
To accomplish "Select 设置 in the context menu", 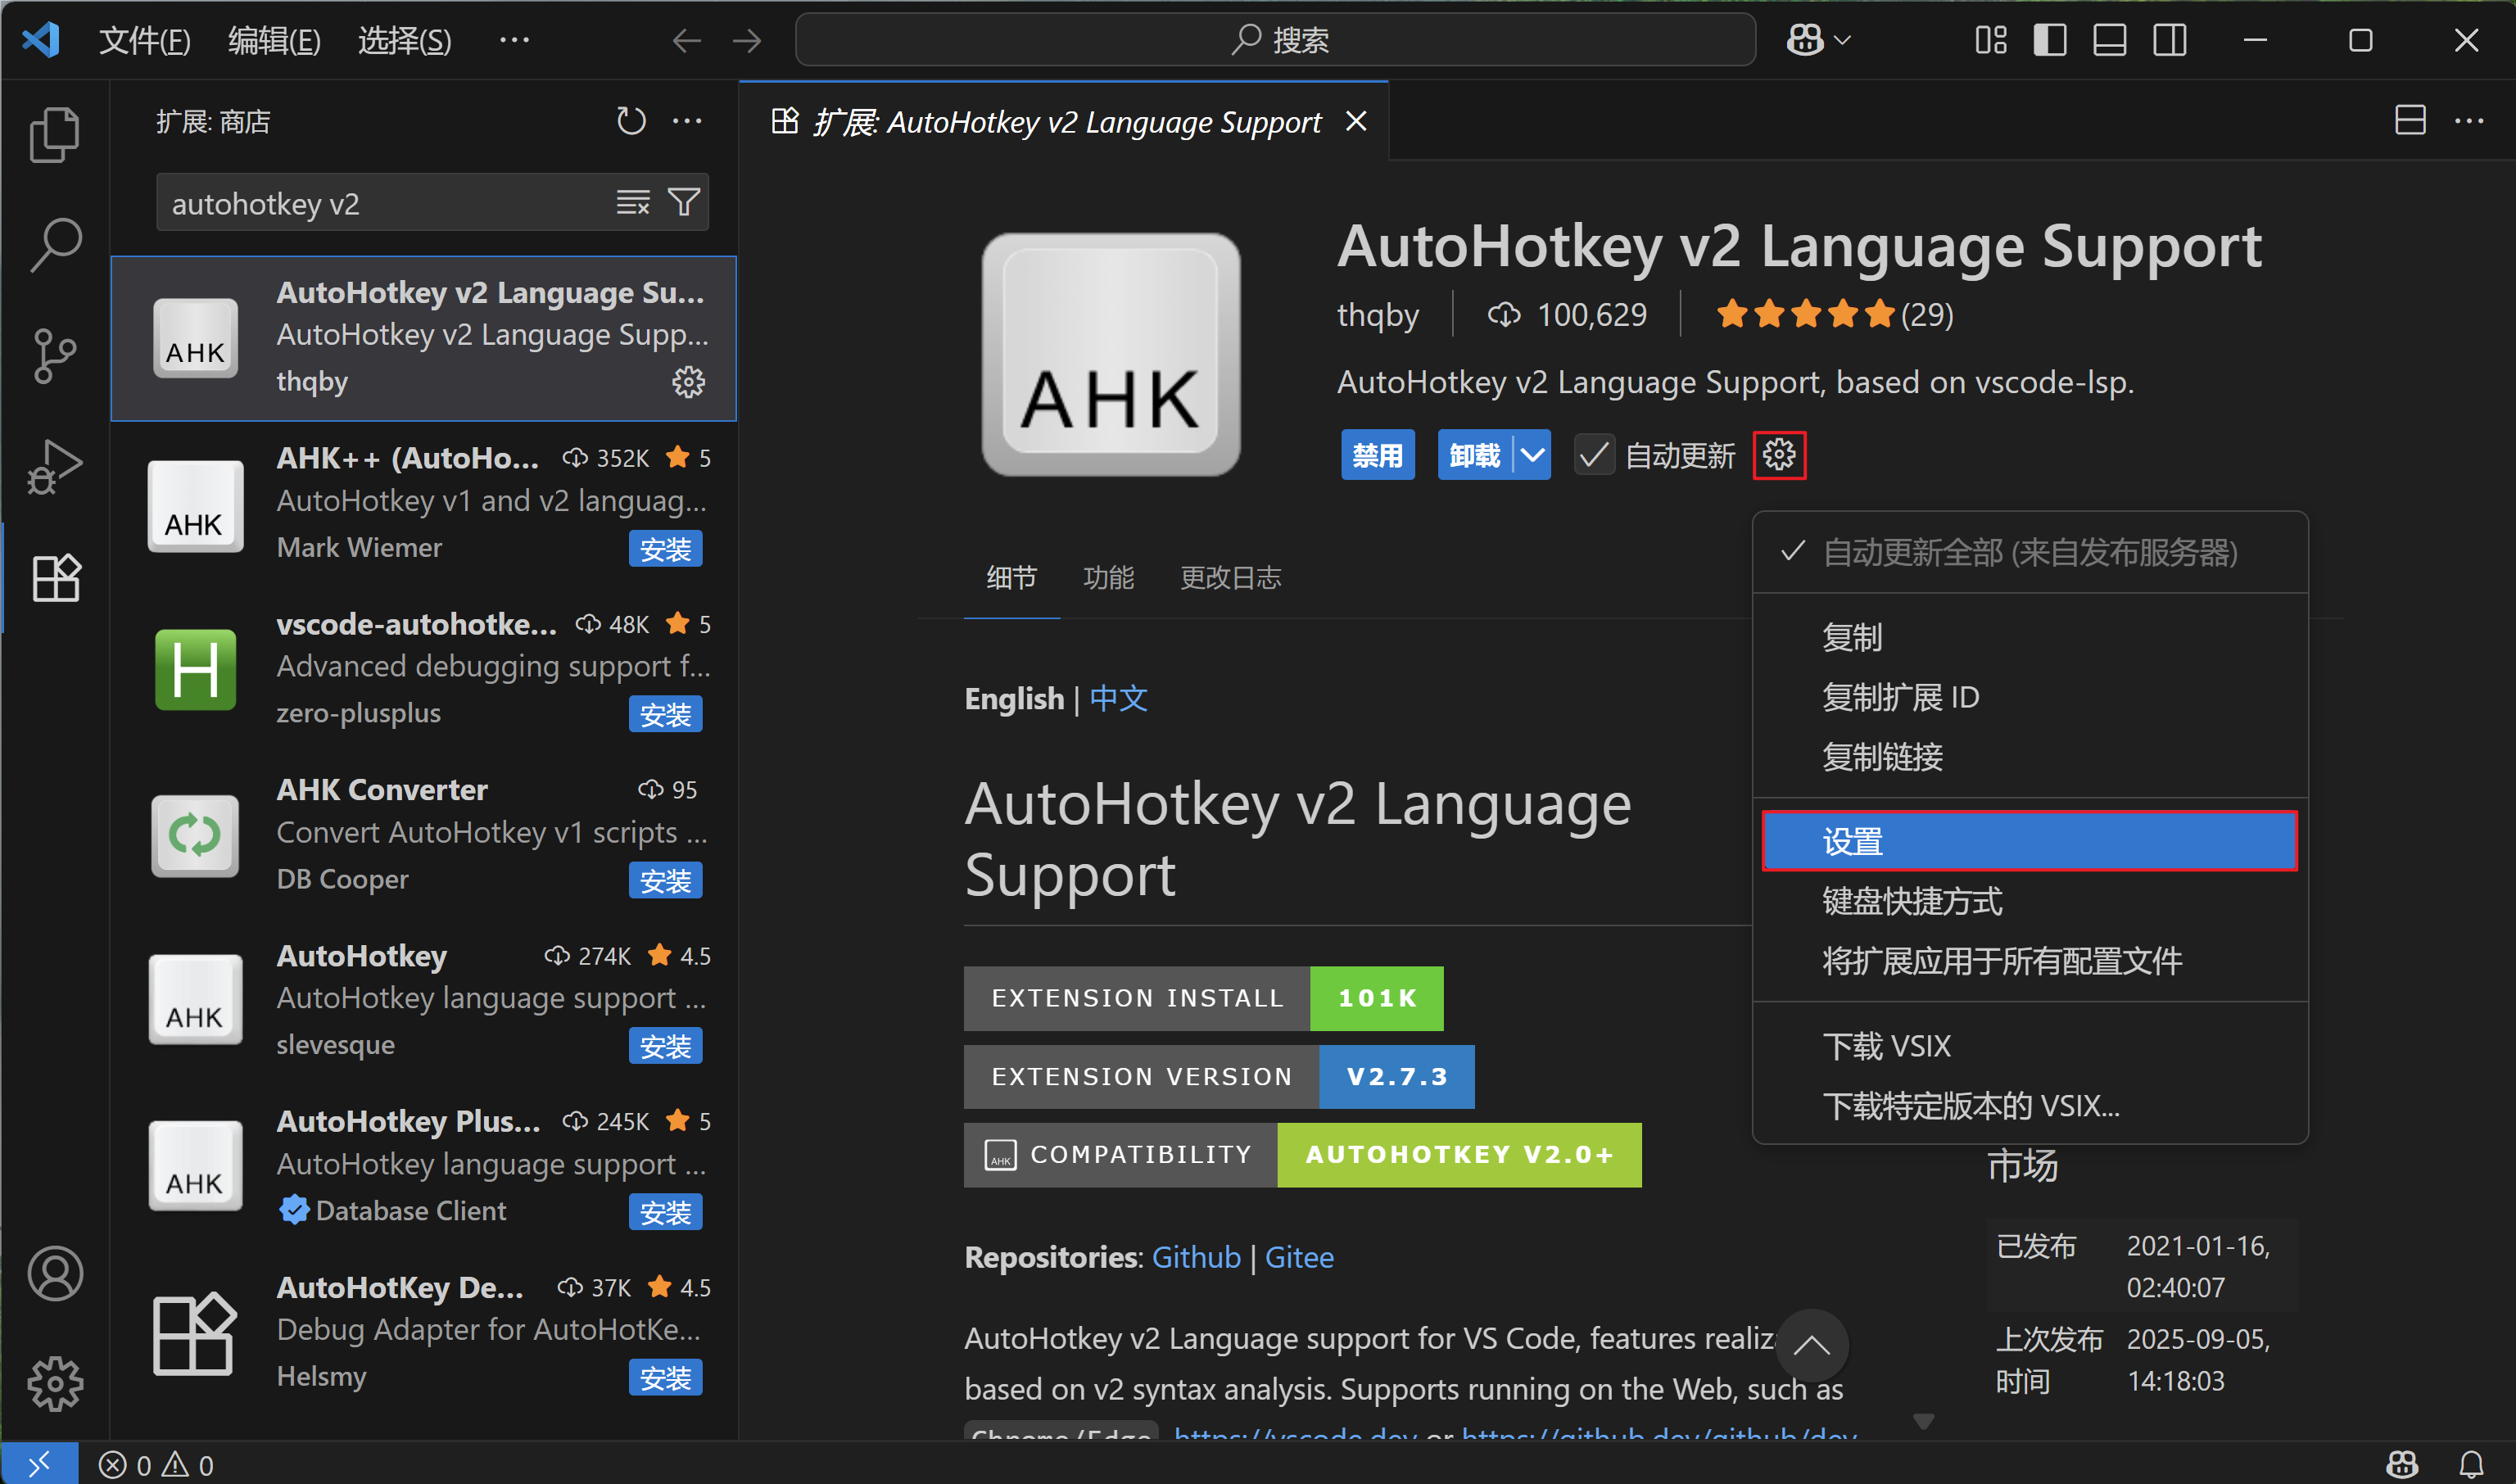I will [2029, 841].
